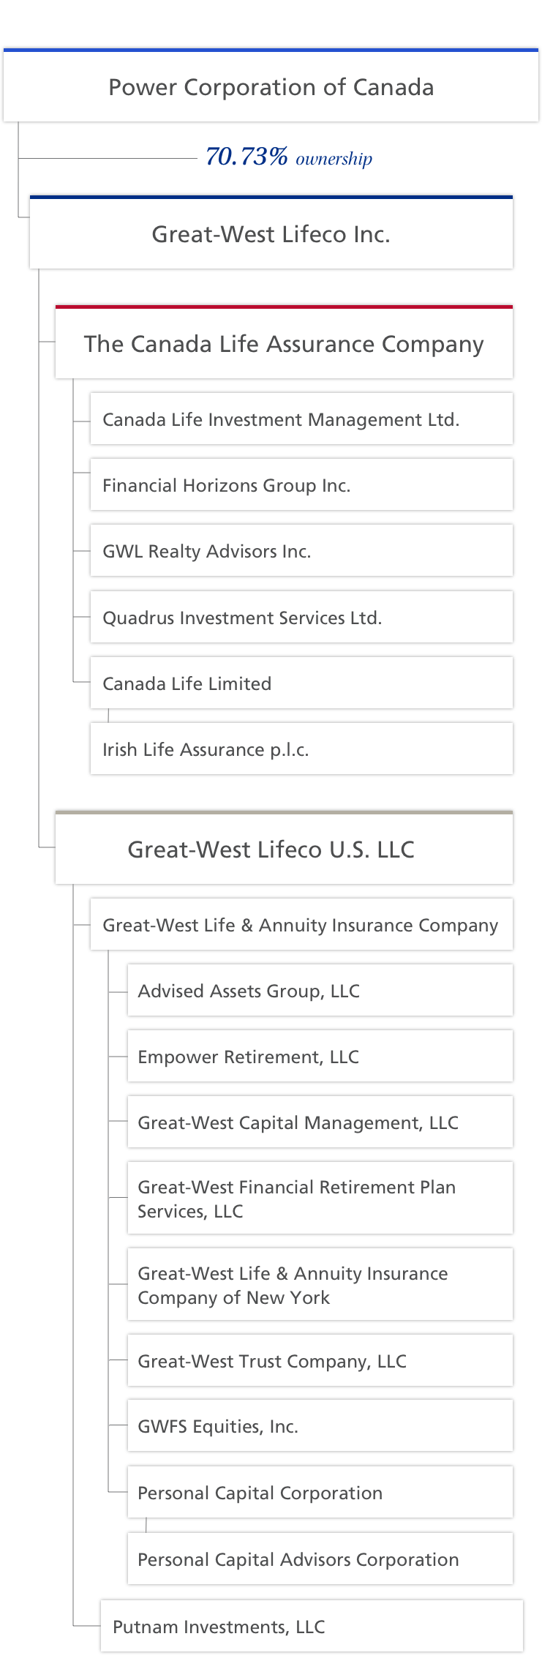Open Great-West Capital Management, LLC

pos(320,1122)
